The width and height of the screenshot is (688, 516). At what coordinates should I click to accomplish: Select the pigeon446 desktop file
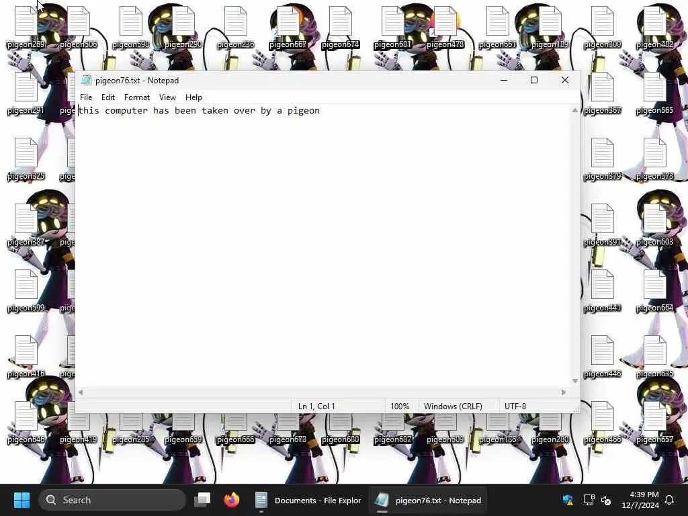pyautogui.click(x=603, y=356)
